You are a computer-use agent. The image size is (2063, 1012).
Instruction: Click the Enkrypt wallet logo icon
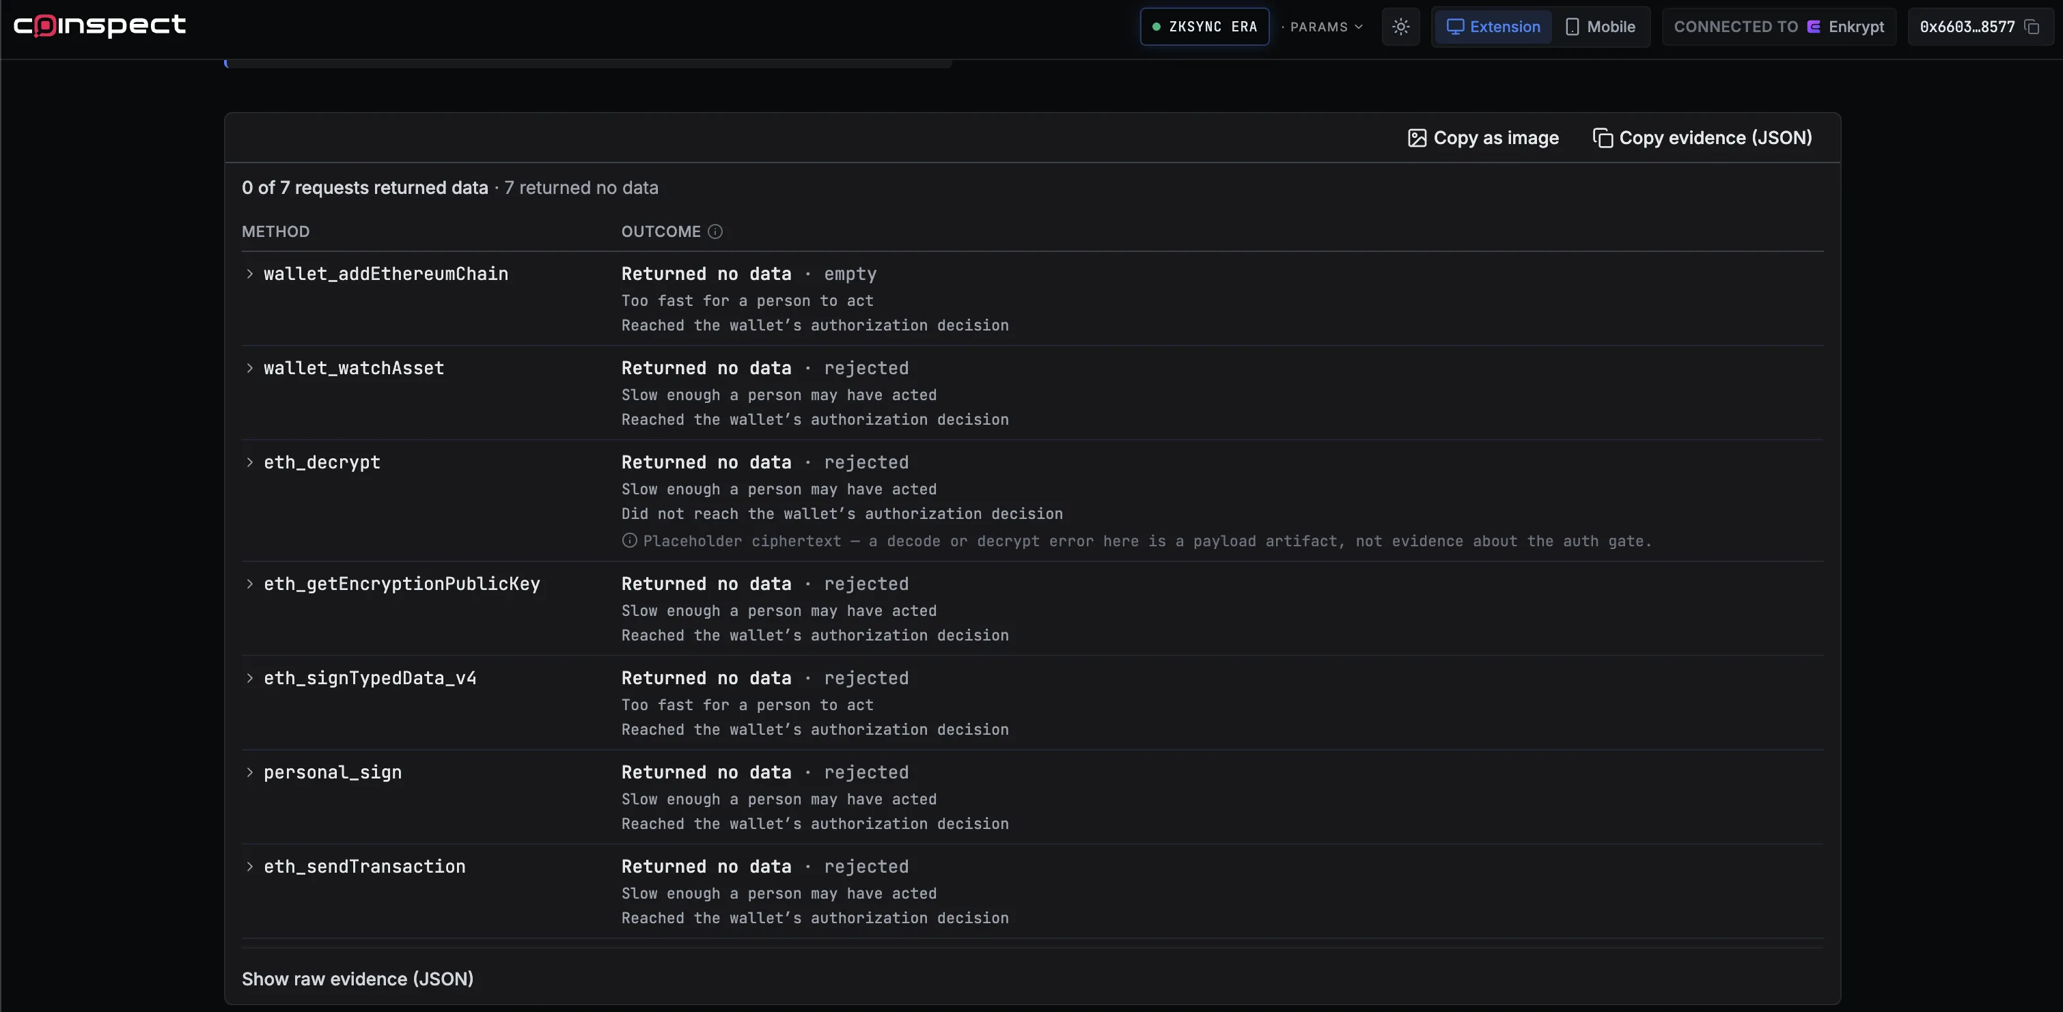1813,27
